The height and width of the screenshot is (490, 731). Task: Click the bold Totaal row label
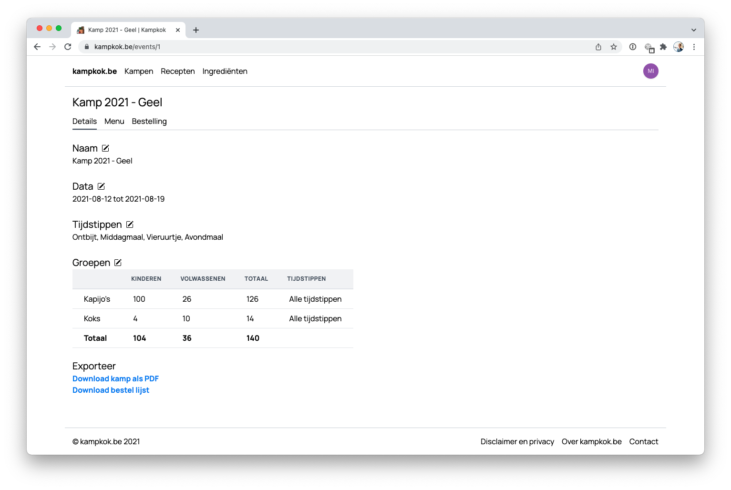(x=95, y=338)
